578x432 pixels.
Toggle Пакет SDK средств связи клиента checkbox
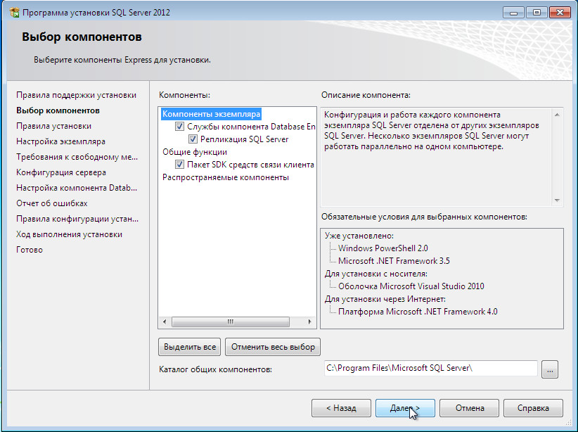(179, 165)
